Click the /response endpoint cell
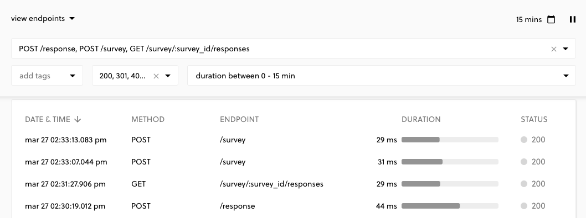586x218 pixels. pos(237,206)
